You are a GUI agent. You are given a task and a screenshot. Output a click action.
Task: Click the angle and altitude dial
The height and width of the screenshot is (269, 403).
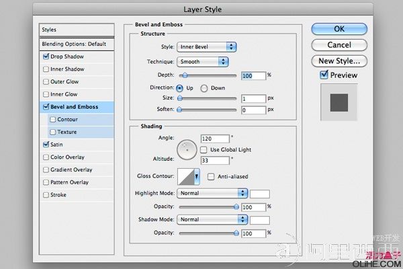(187, 149)
